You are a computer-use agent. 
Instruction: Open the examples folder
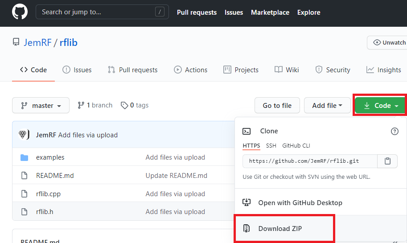[x=50, y=157]
